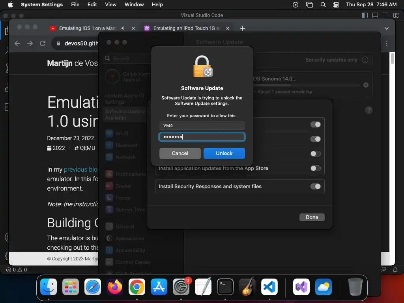Image resolution: width=404 pixels, height=303 pixels.
Task: Go forward in the browser
Action: [x=30, y=43]
